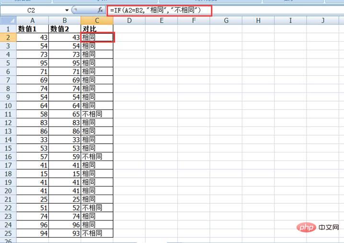The height and width of the screenshot is (243, 344).
Task: Select column A header
Action: (33, 21)
